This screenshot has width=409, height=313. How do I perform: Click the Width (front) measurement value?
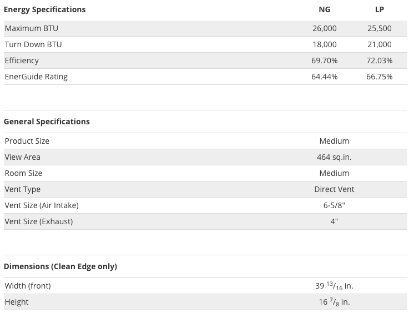point(334,286)
